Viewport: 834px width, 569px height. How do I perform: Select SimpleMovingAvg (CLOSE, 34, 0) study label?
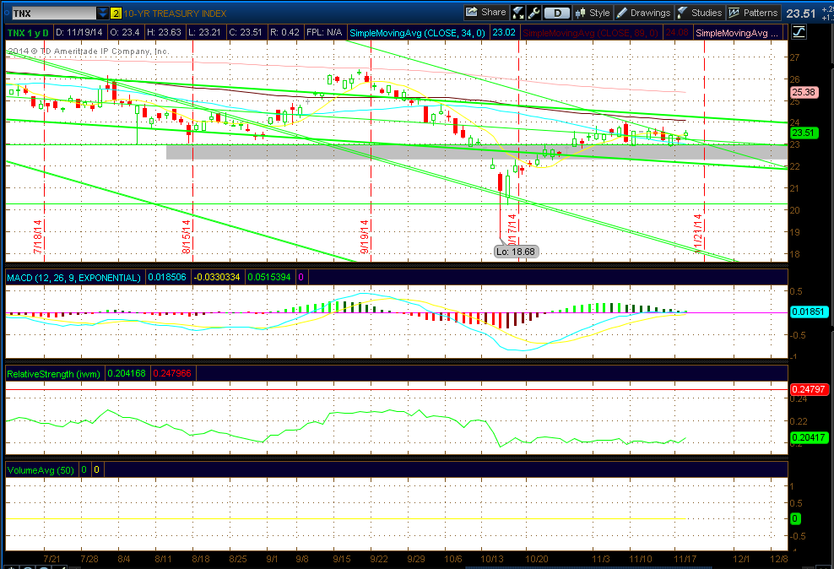418,33
